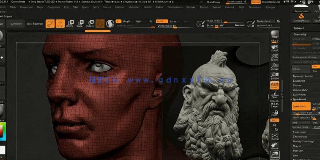Screen dimensions: 320x160
Task: Toggle the orange grid polyframe button on right shelf
Action: 275,85
